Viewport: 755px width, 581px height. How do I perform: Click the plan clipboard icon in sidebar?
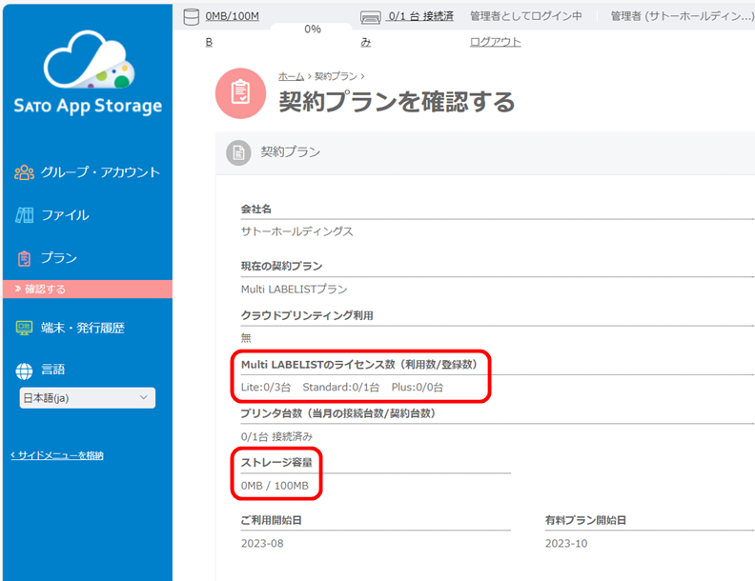[x=24, y=258]
